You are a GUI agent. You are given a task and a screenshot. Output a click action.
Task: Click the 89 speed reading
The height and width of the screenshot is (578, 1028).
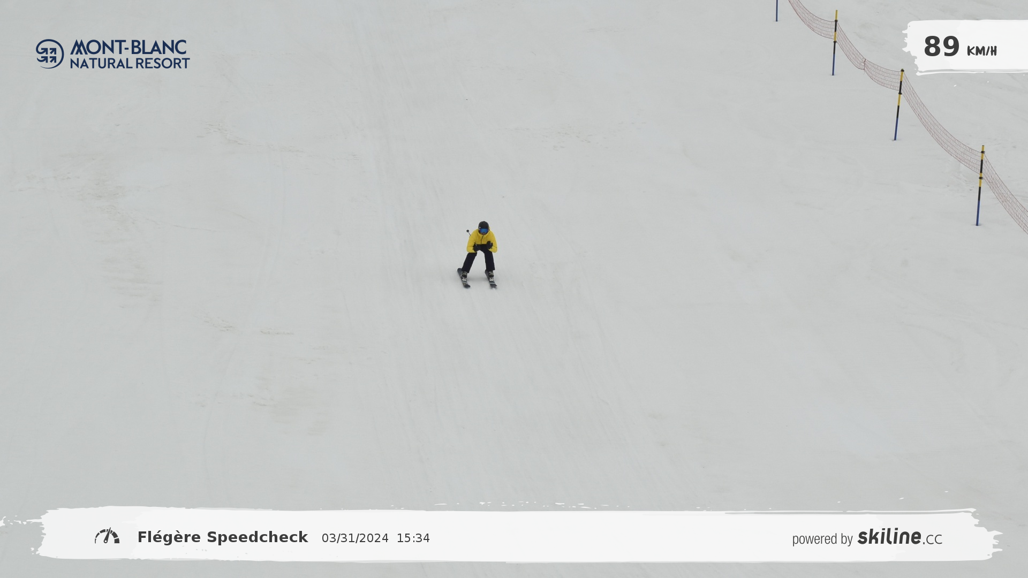(x=941, y=47)
